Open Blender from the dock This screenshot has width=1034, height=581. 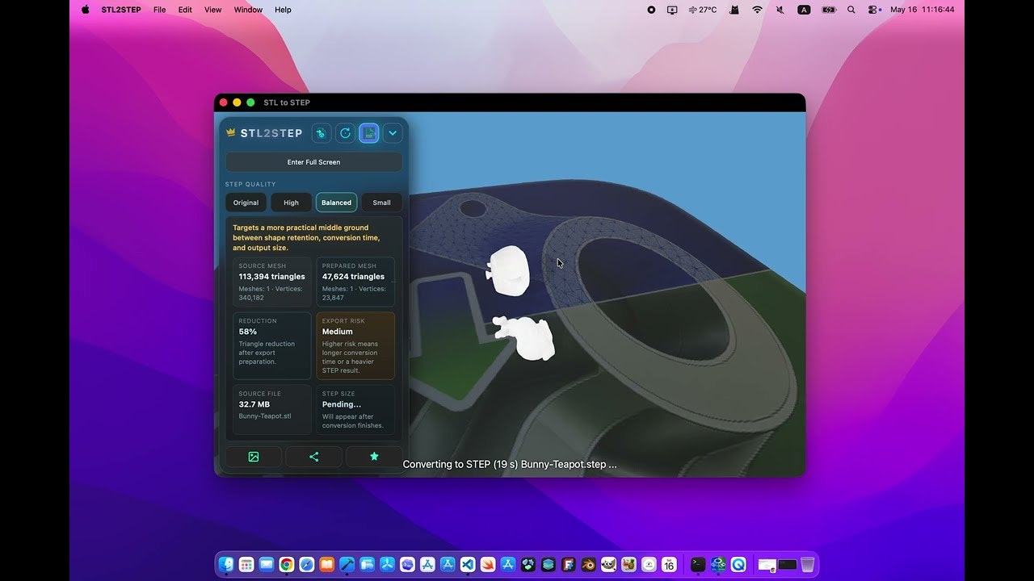pyautogui.click(x=588, y=565)
